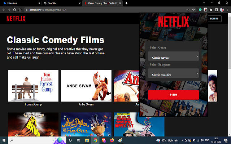
Task: Open Monty Python and the Holy Grail thumbnail
Action: tap(86, 125)
